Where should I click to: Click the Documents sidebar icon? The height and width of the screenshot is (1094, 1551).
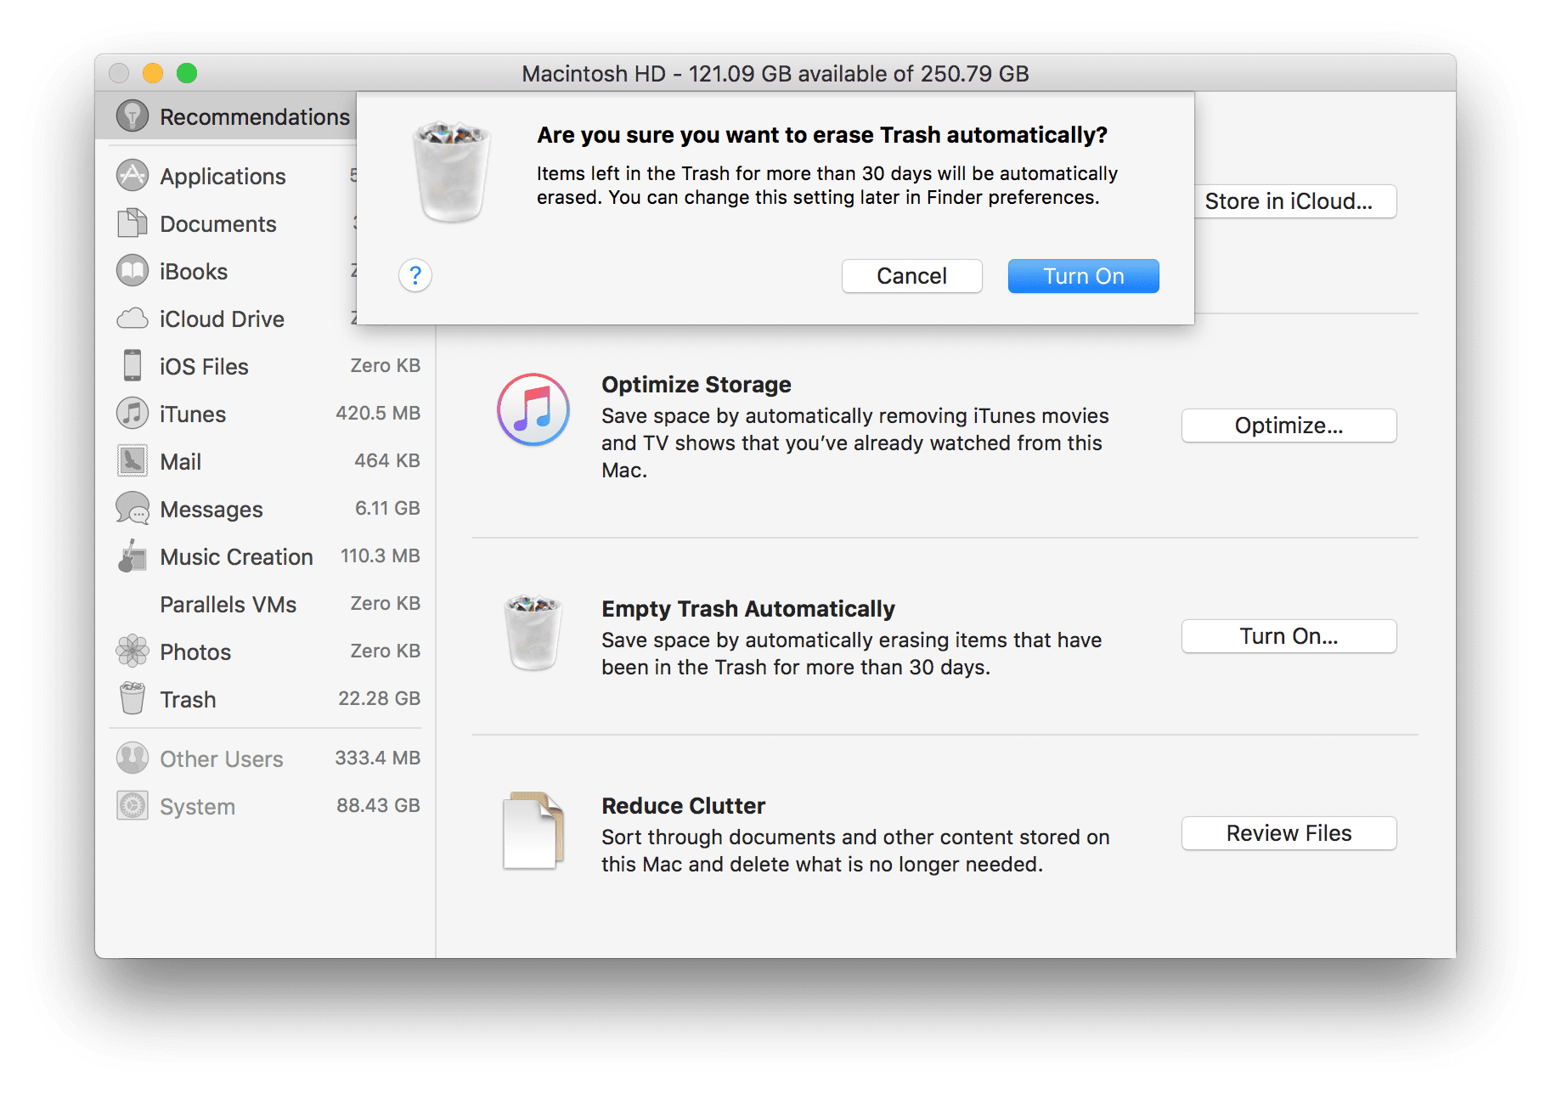(x=132, y=223)
